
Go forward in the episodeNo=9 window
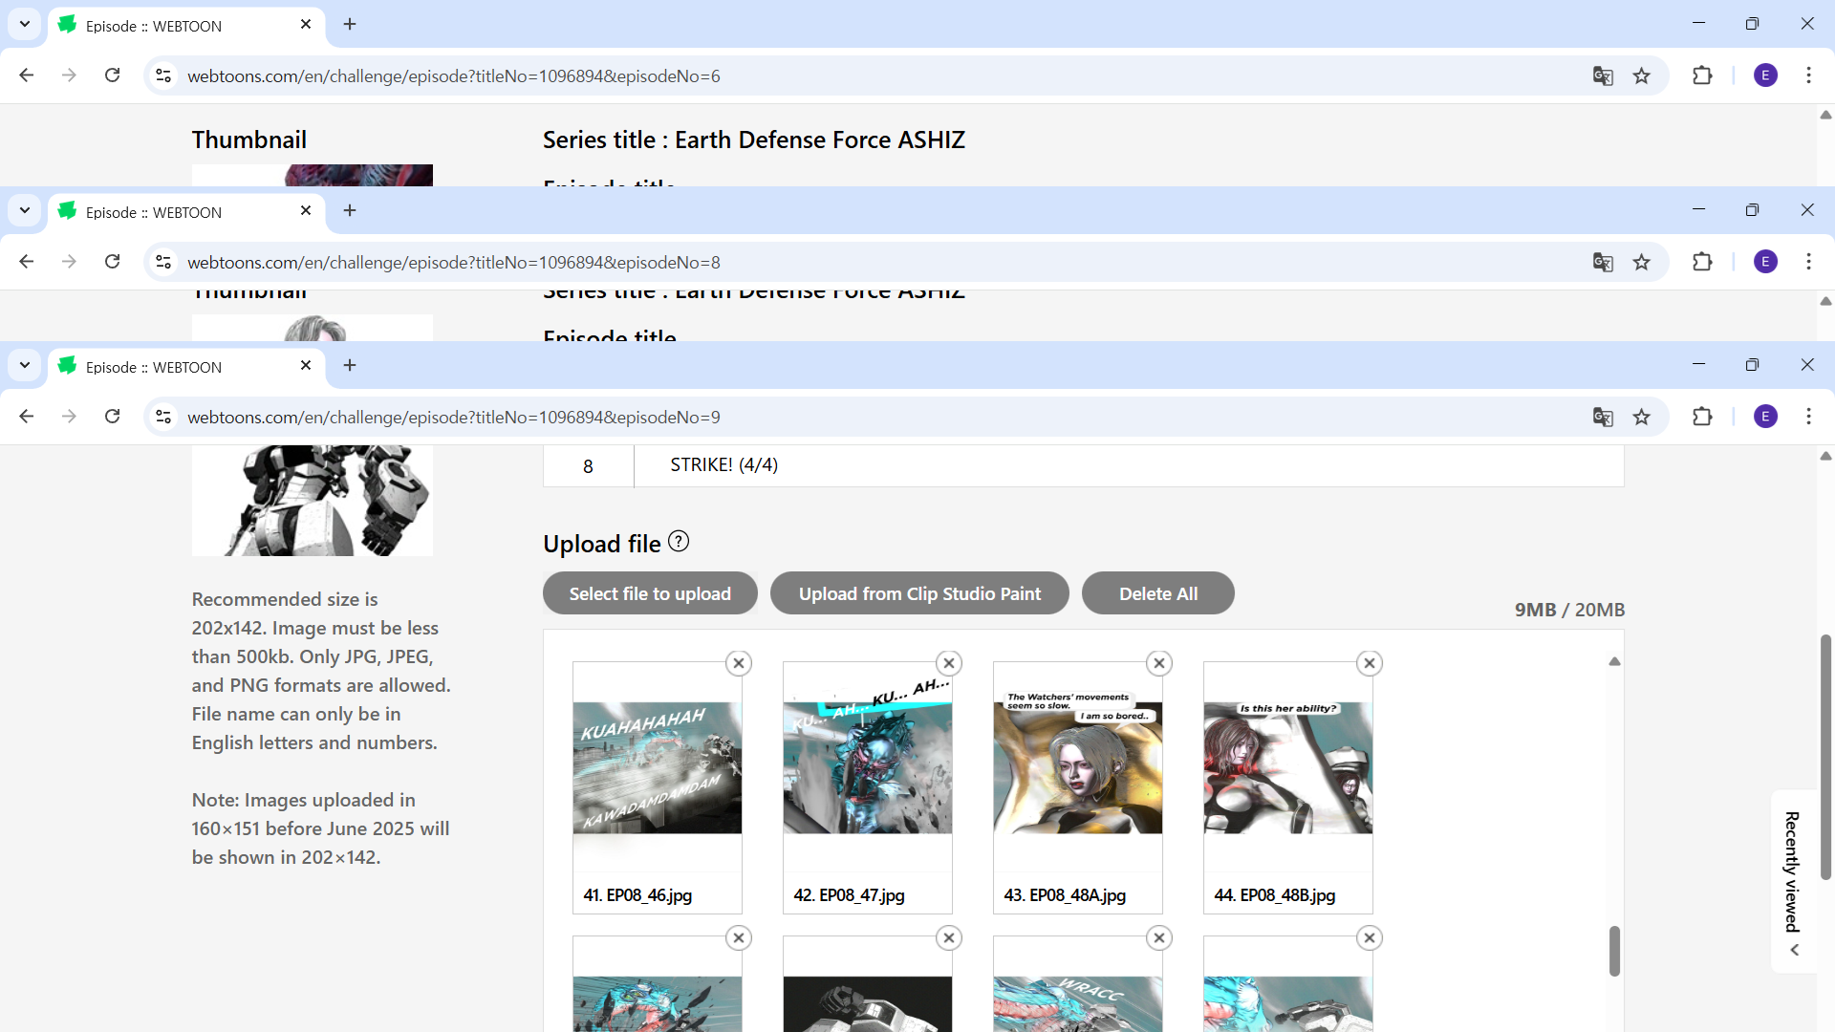tap(69, 417)
